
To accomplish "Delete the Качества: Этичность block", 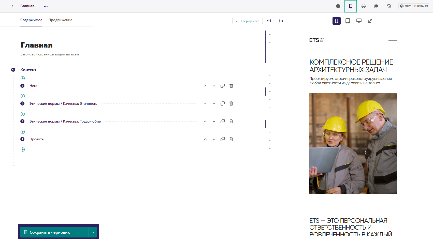I will pyautogui.click(x=231, y=103).
